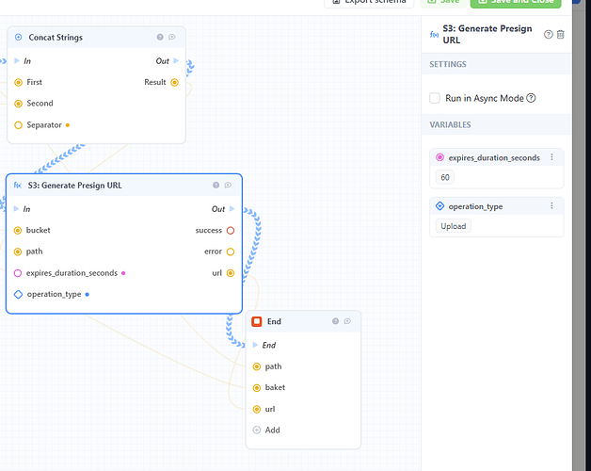This screenshot has width=591, height=471.
Task: Select the success output port
Action: click(x=231, y=230)
